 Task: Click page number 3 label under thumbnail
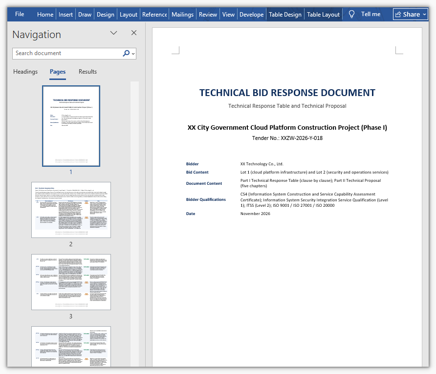[x=71, y=316]
